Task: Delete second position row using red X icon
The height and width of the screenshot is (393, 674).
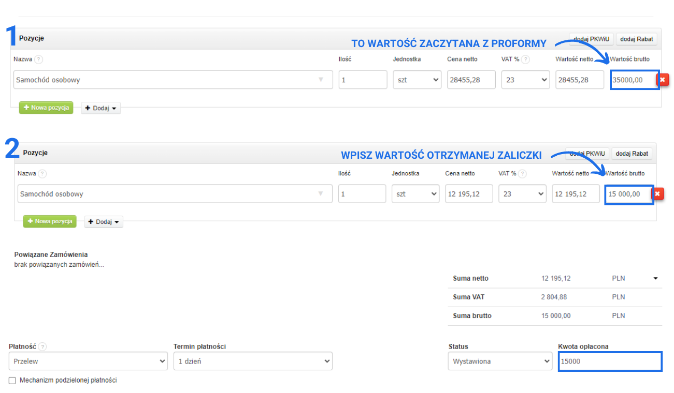Action: 658,194
